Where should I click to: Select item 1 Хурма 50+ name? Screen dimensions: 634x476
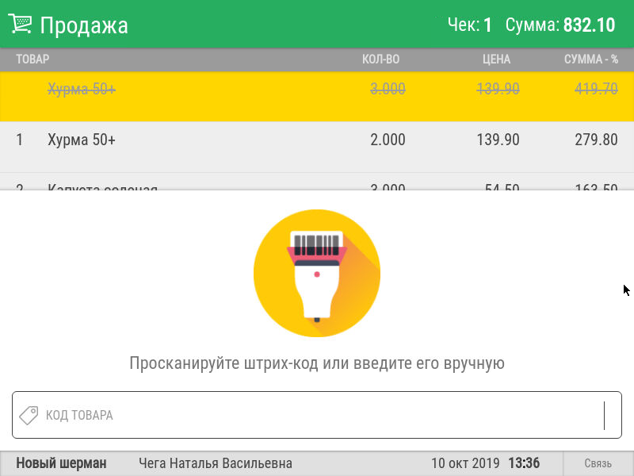82,140
